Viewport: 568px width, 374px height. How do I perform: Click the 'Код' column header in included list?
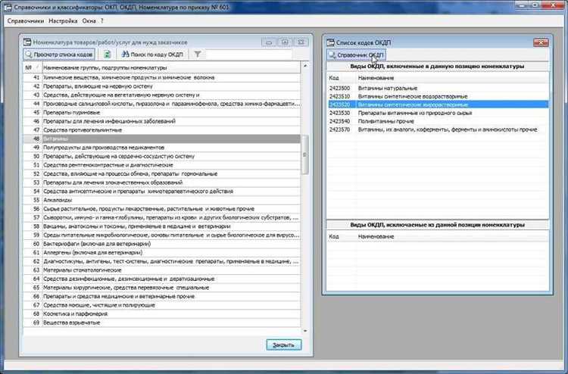coord(334,78)
